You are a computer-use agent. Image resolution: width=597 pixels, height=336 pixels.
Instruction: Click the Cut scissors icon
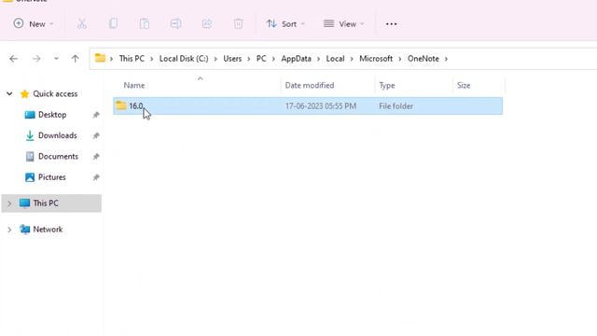81,24
